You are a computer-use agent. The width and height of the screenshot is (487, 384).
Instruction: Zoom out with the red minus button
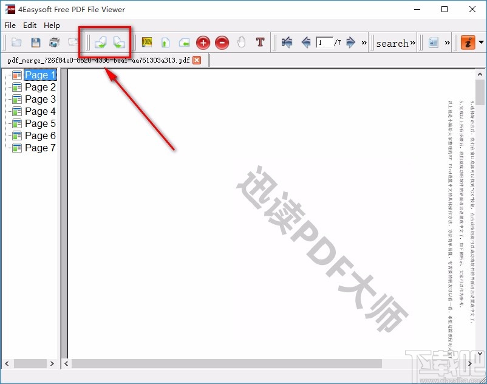point(222,43)
